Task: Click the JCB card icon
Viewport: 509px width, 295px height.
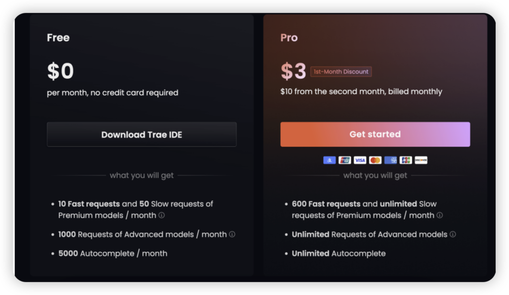Action: coord(406,160)
